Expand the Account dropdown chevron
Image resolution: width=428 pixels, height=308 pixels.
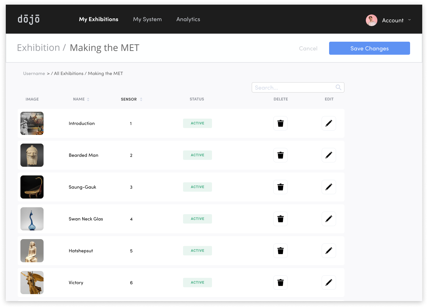point(409,20)
